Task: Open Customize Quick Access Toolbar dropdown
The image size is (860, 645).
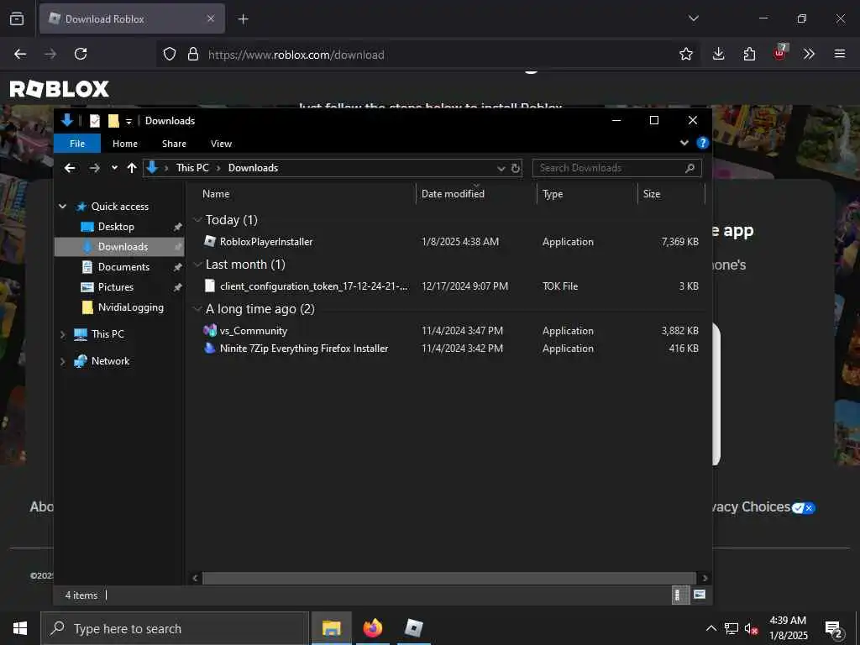Action: click(x=128, y=121)
